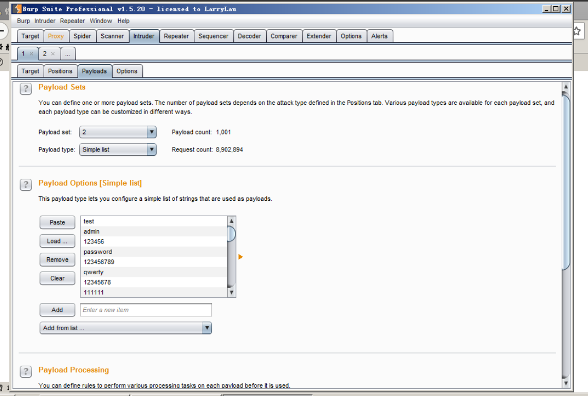This screenshot has width=588, height=396.
Task: Click the Load ... button
Action: coord(58,241)
